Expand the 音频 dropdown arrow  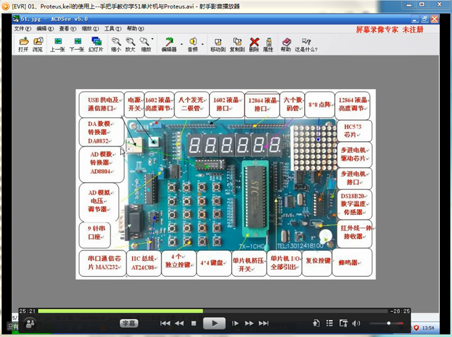(x=203, y=44)
